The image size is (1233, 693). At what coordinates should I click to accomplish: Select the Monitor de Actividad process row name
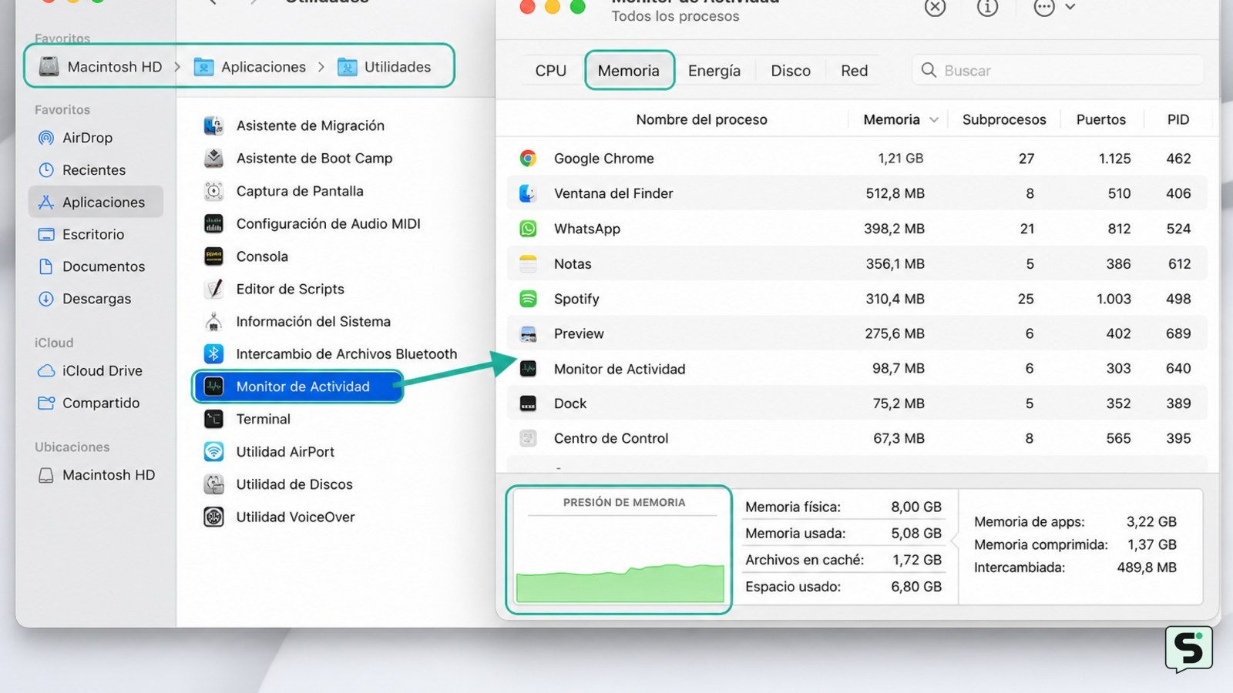pos(620,369)
